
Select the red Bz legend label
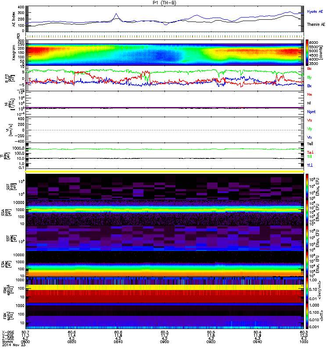[309, 68]
